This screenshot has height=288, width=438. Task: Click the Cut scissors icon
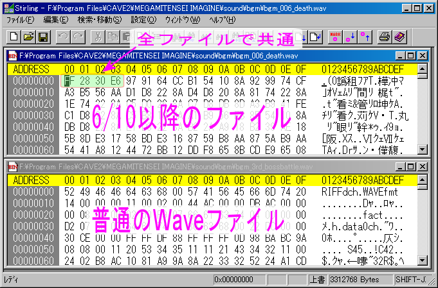pyautogui.click(x=98, y=37)
